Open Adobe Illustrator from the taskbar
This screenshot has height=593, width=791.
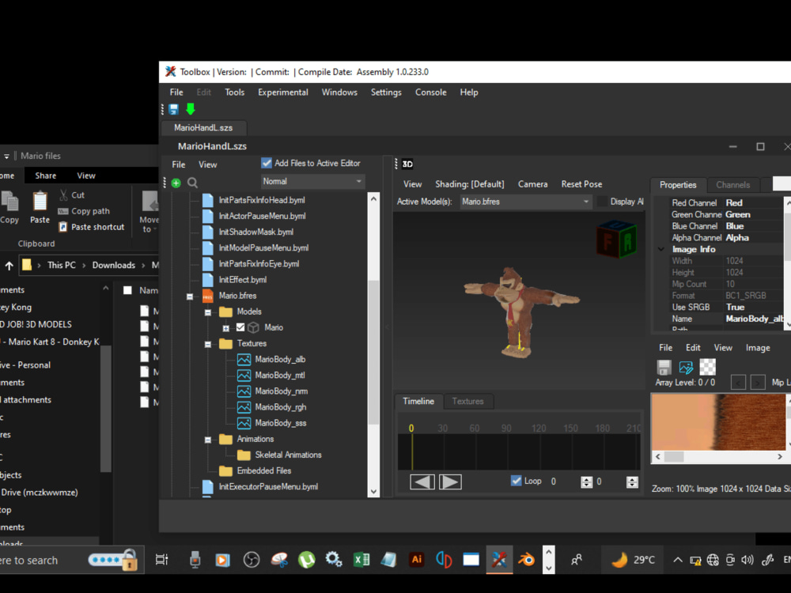point(417,559)
